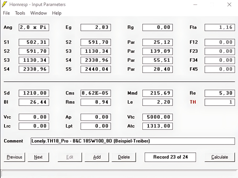Click the left S4 field 2338,96
The height and width of the screenshot is (178, 238).
[34, 69]
